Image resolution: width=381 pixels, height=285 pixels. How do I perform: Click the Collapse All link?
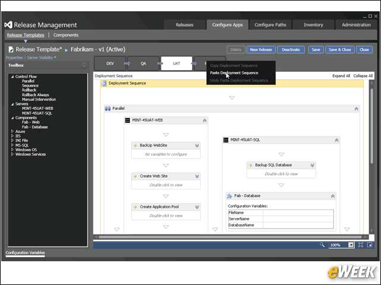[x=363, y=76]
